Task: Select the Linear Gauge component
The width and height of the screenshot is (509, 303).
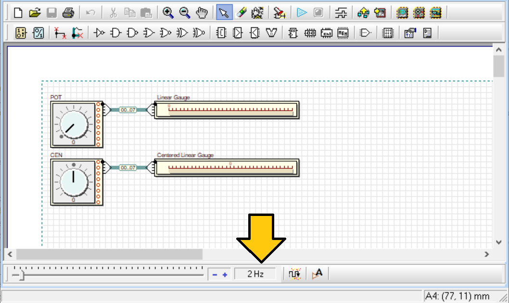Action: [x=227, y=110]
